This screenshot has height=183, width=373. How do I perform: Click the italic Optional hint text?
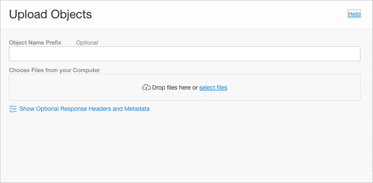tap(87, 43)
